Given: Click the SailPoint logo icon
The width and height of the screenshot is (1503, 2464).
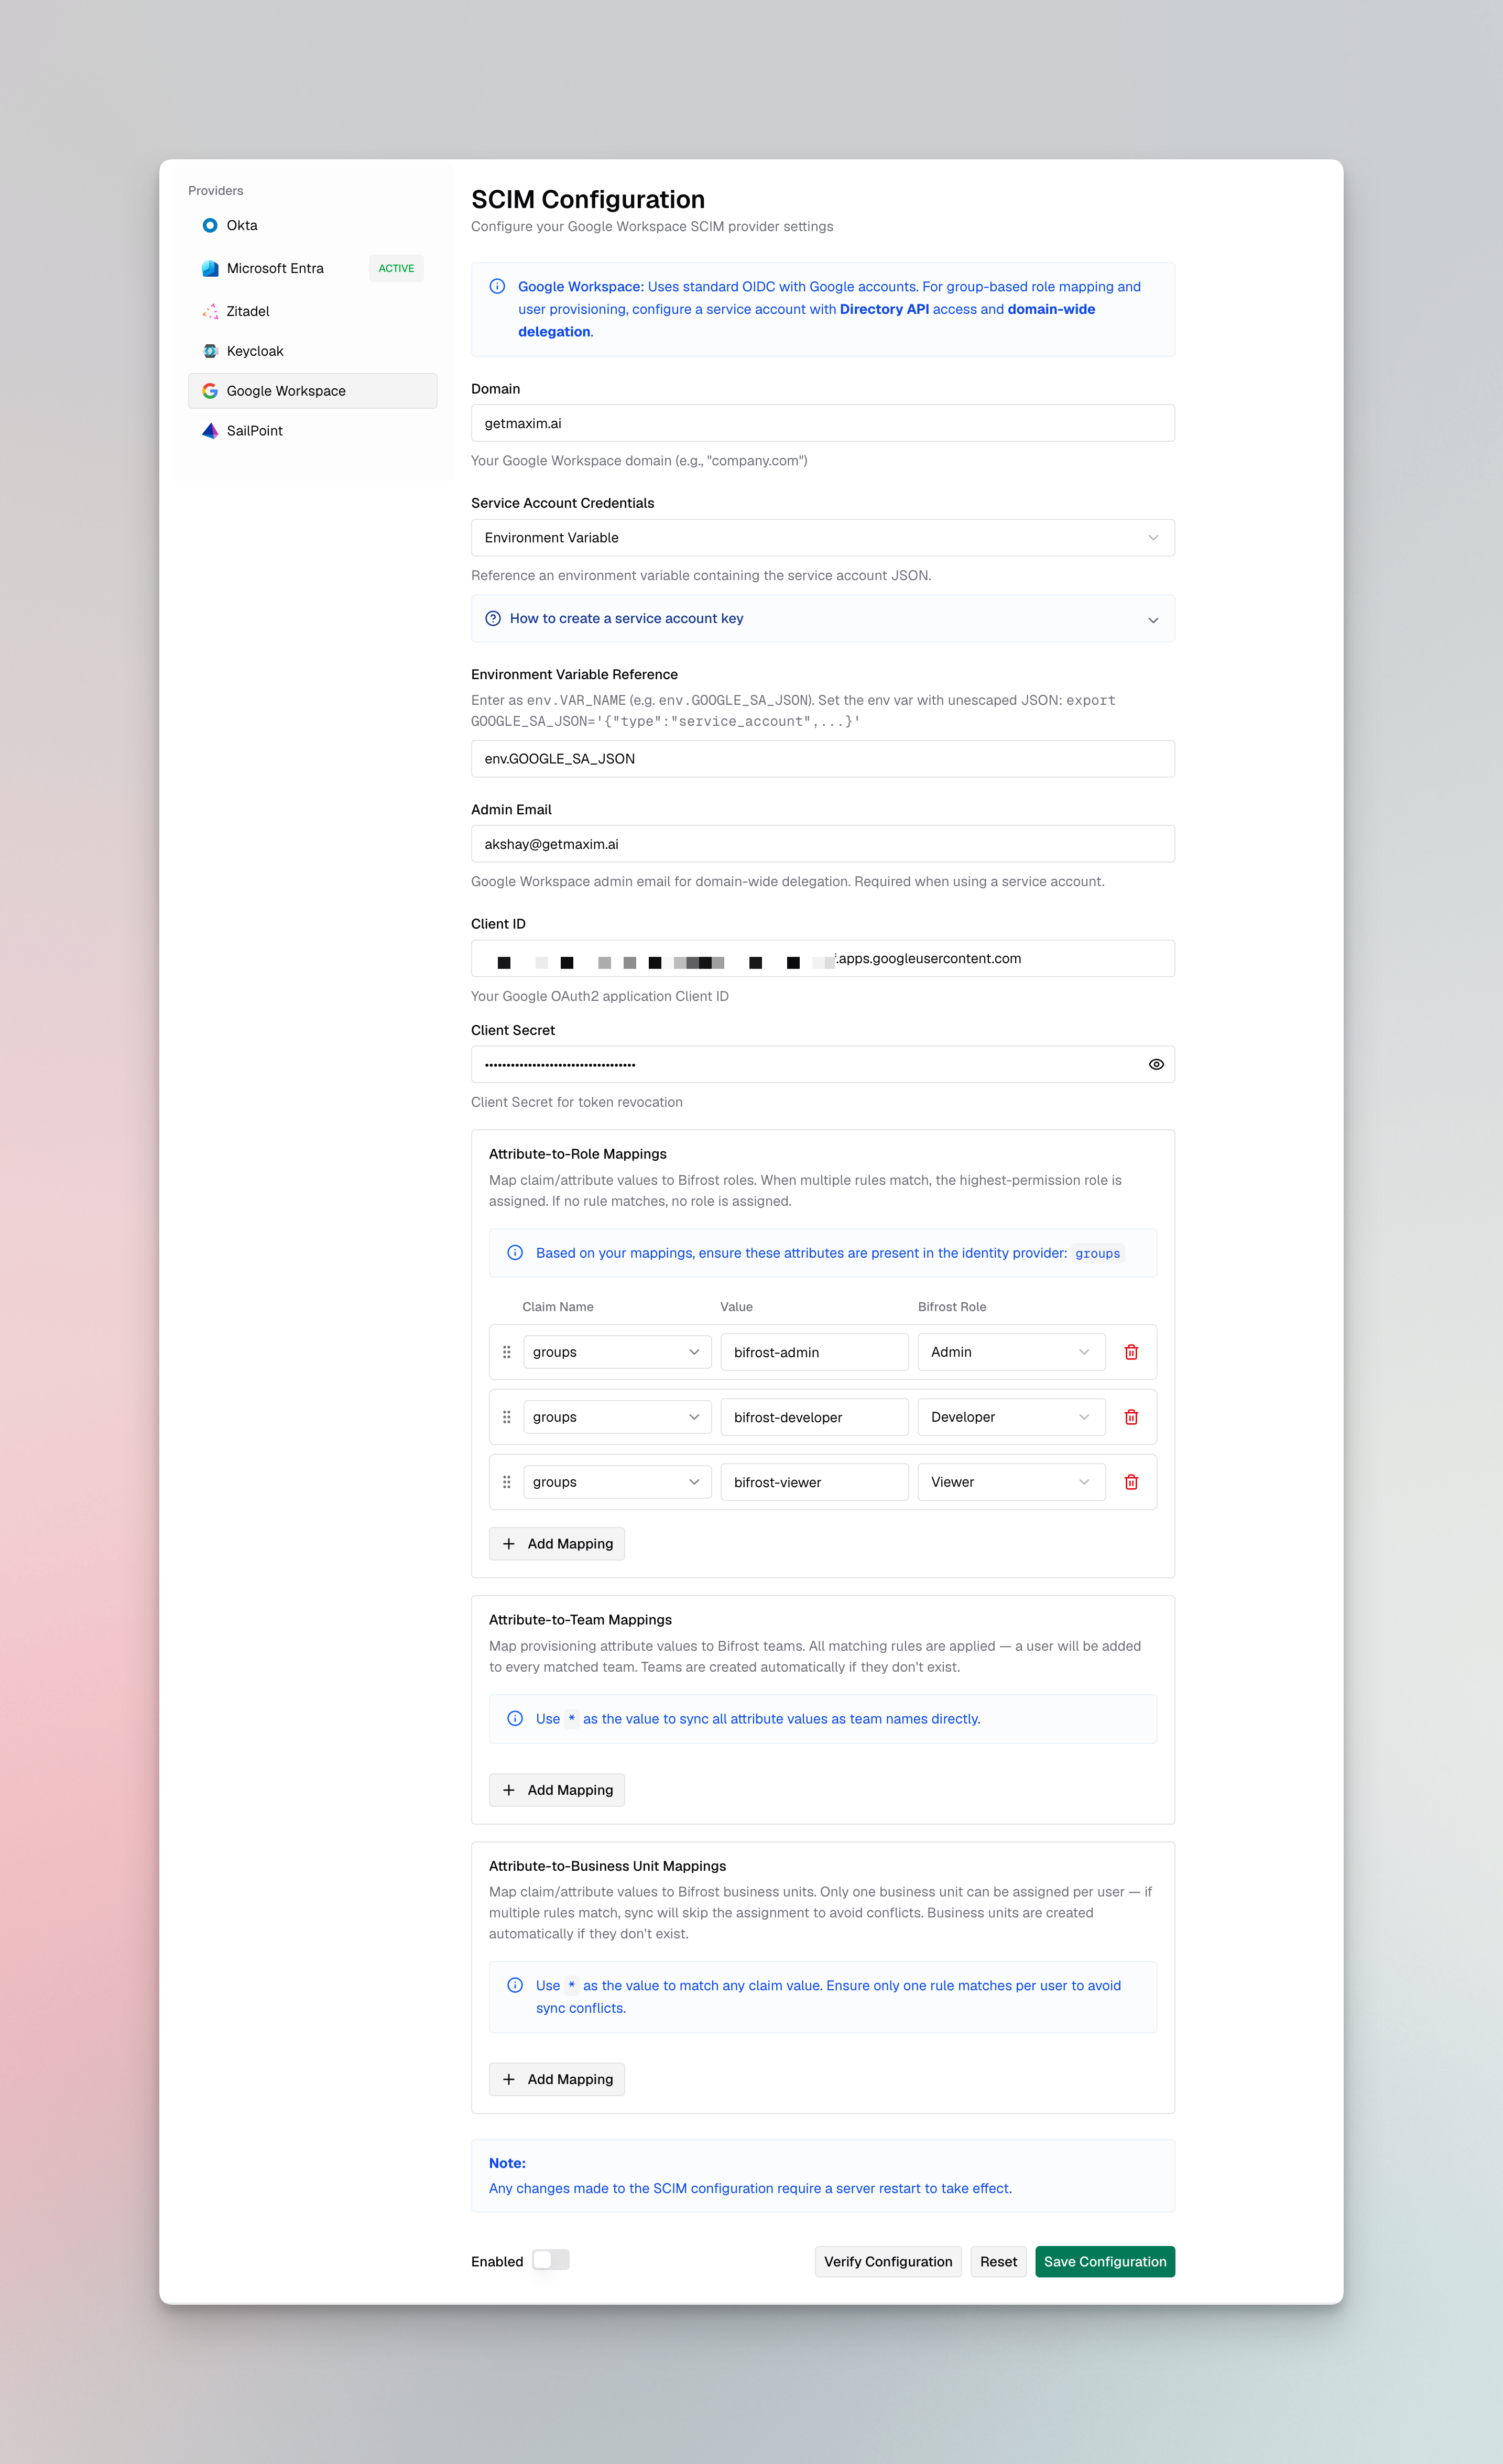Looking at the screenshot, I should 210,431.
